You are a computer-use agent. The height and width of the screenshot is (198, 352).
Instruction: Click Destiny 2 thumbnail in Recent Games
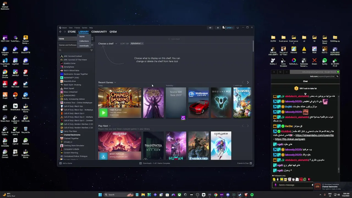221,103
